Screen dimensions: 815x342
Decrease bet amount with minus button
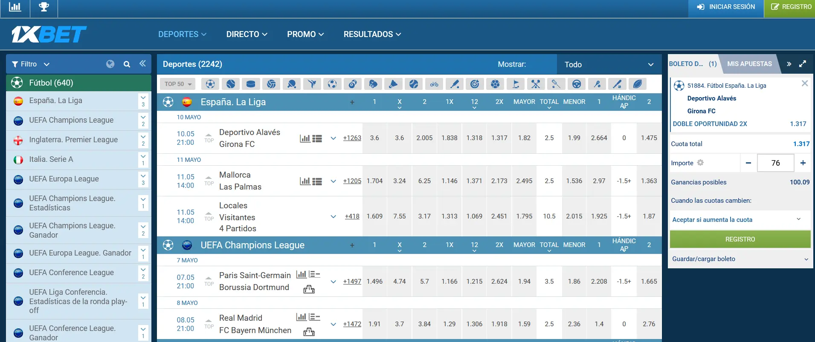748,163
